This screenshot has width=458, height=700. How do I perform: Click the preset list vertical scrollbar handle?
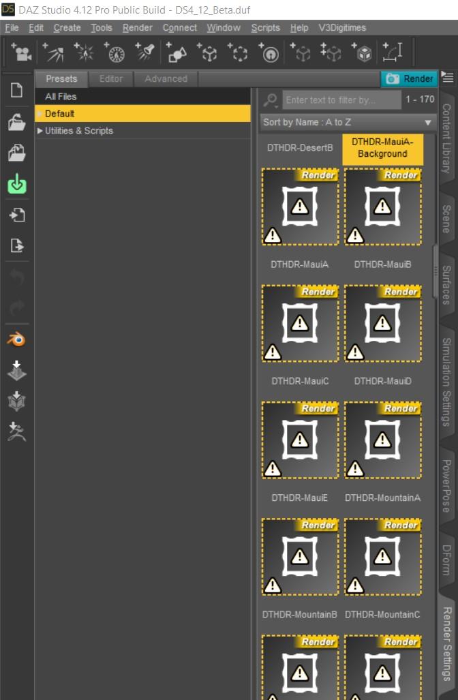coord(436,271)
